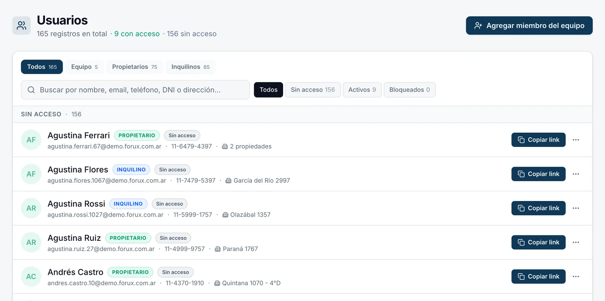
Task: Select the Todos 165 tab
Action: tap(42, 67)
